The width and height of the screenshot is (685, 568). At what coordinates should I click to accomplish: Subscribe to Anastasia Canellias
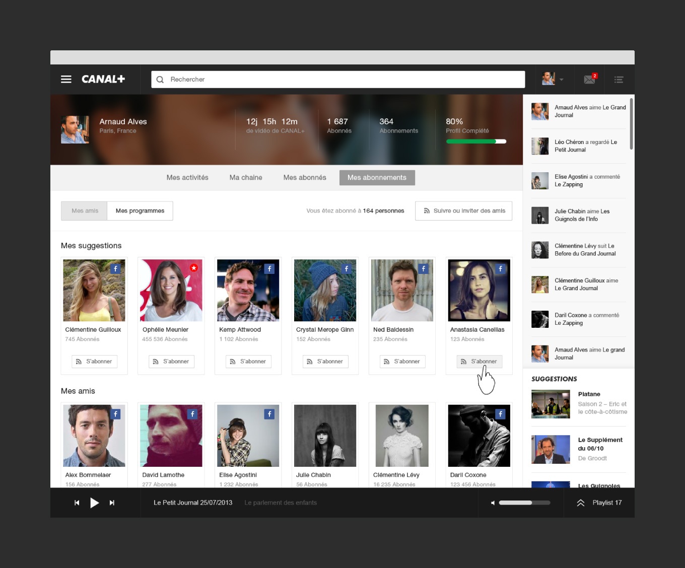click(x=479, y=362)
